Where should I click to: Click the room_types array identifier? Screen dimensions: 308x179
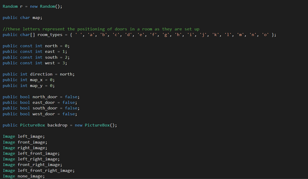point(50,35)
